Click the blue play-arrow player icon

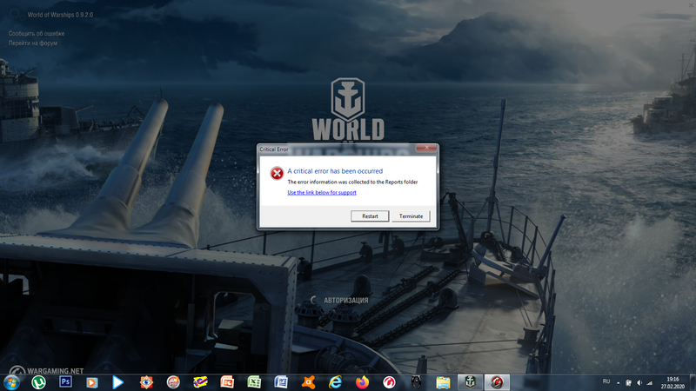[118, 382]
